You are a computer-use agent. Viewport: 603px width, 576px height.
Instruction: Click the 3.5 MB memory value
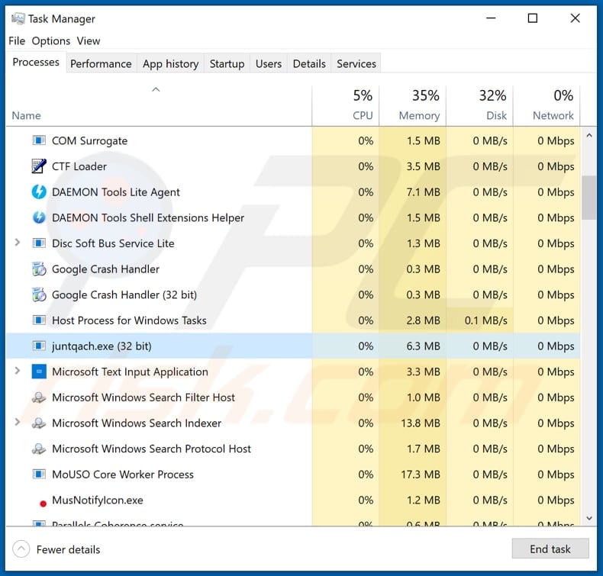[x=423, y=166]
